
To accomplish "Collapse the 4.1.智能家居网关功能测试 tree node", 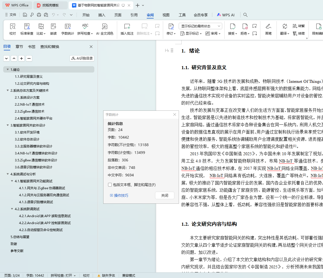I will 12,181.
